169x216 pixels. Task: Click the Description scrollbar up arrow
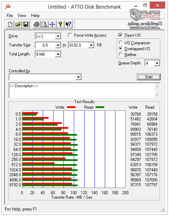click(x=157, y=87)
